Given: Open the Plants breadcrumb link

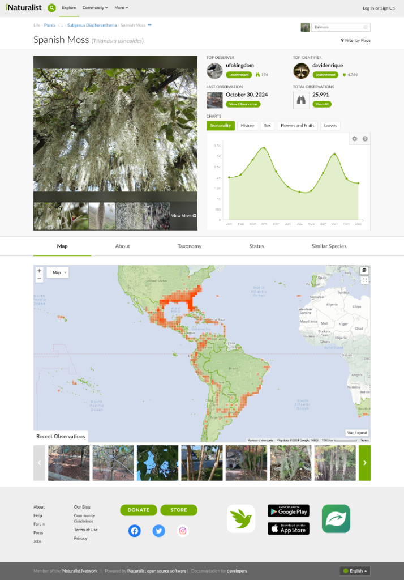Looking at the screenshot, I should tap(50, 25).
